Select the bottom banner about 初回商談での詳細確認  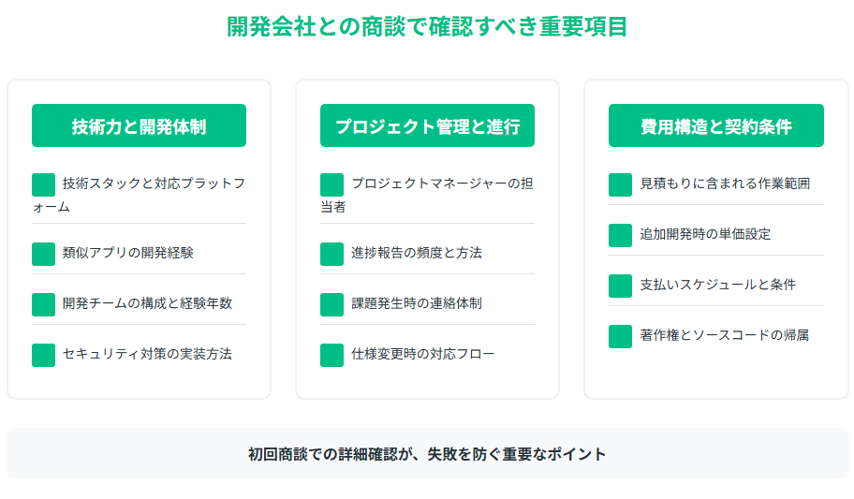point(428,454)
